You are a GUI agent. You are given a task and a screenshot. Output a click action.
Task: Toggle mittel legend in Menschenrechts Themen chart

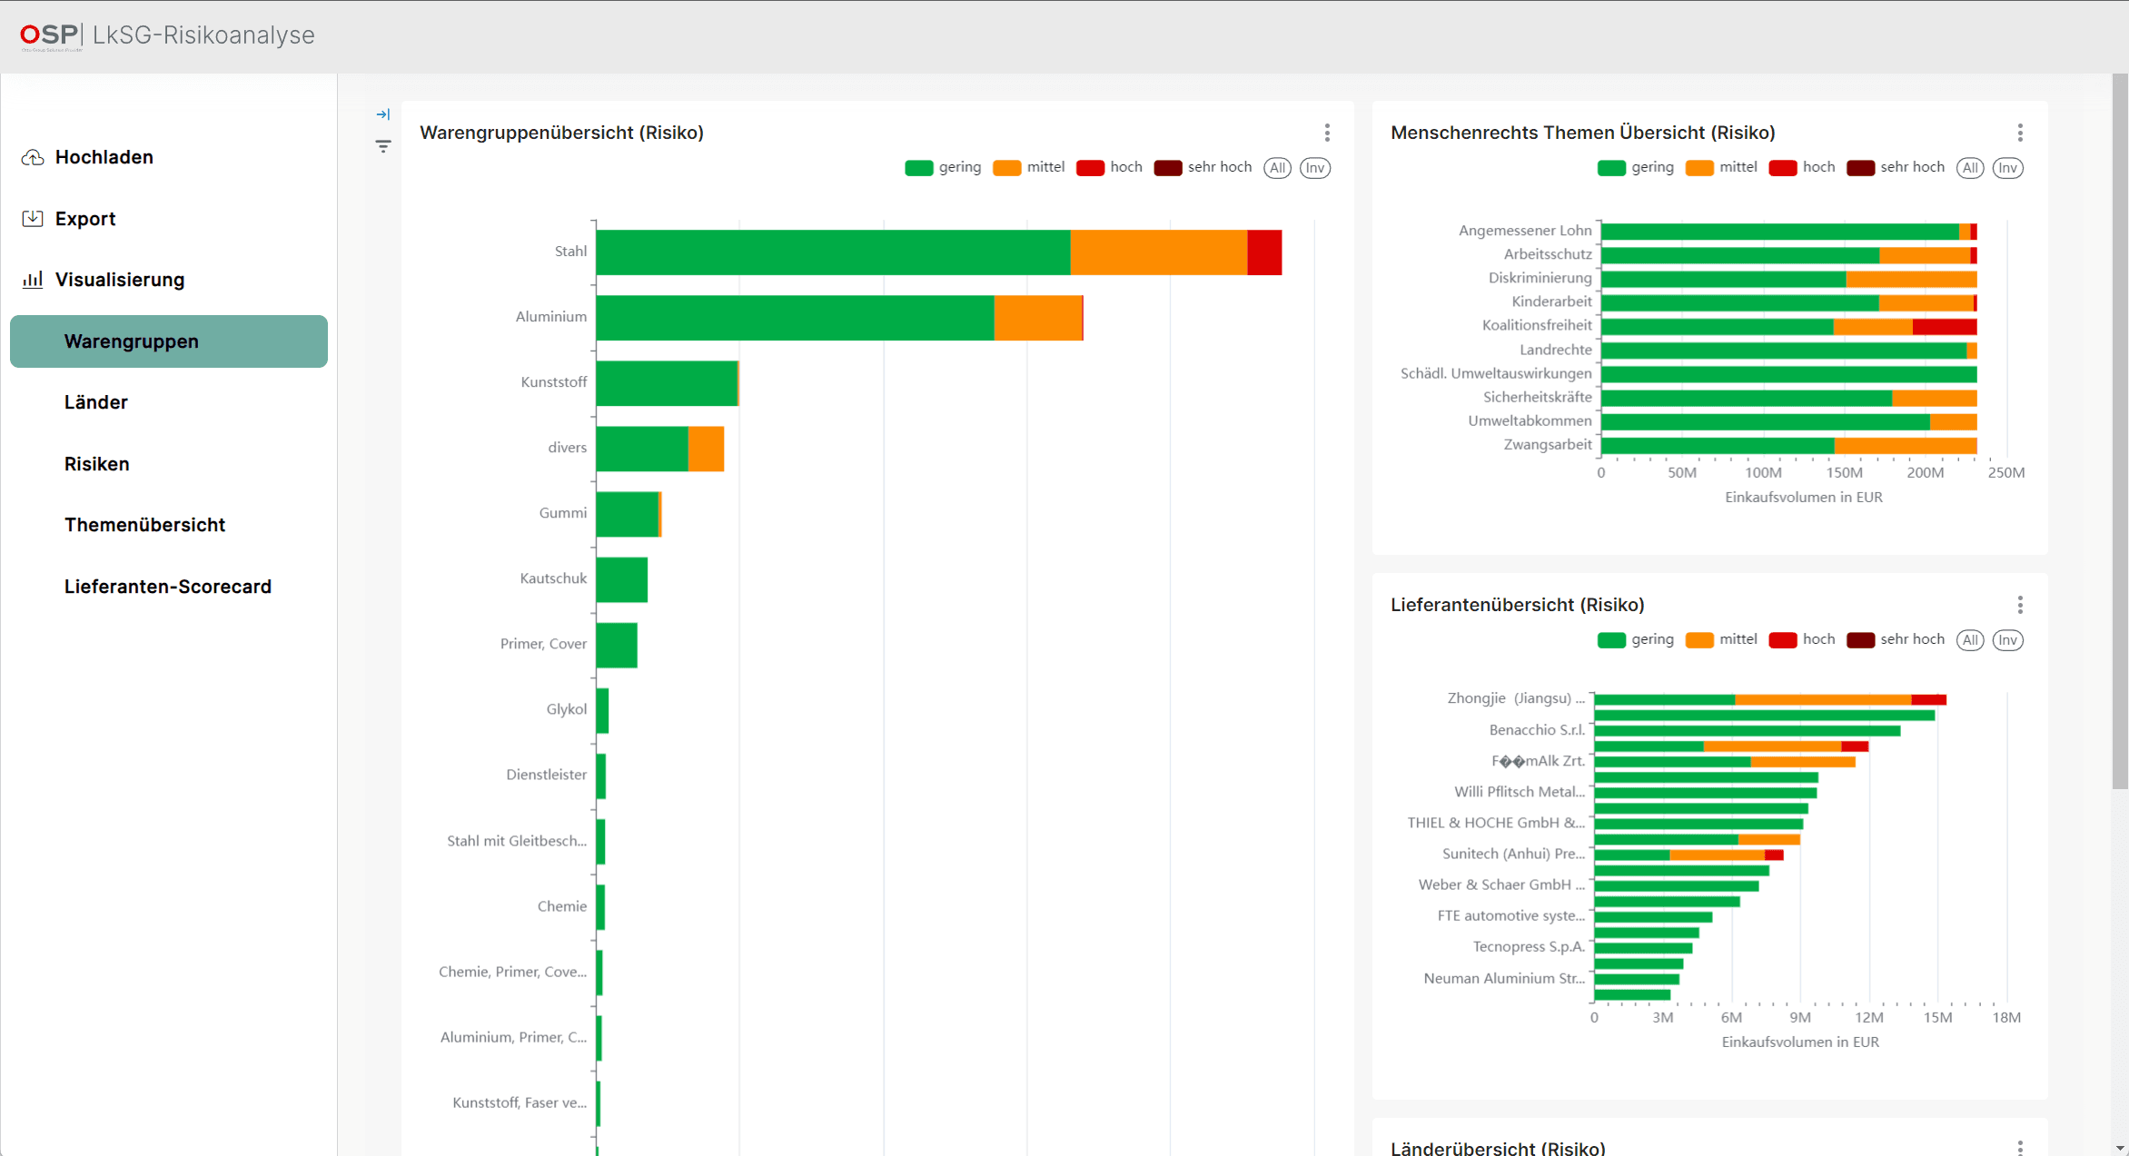[1721, 167]
